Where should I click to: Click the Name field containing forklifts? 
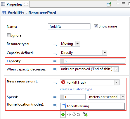click(x=69, y=27)
